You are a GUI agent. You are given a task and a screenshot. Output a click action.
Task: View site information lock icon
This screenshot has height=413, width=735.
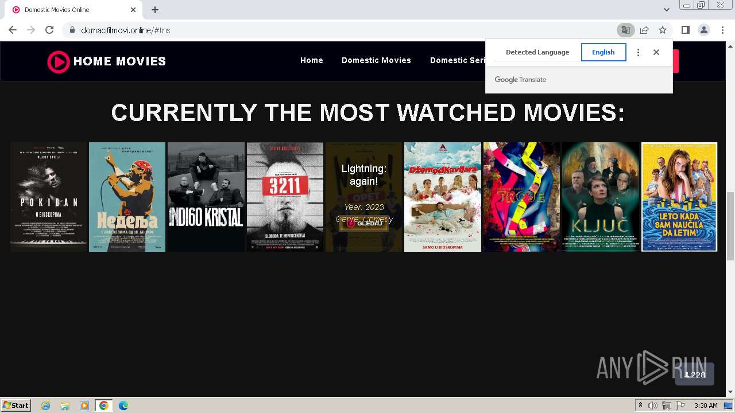pyautogui.click(x=72, y=30)
